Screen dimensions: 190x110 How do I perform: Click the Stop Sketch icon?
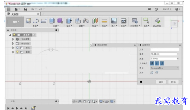(158, 21)
